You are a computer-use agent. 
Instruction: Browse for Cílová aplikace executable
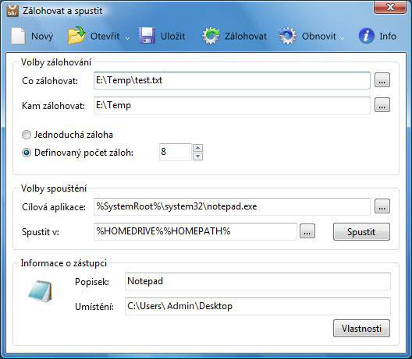pos(382,206)
